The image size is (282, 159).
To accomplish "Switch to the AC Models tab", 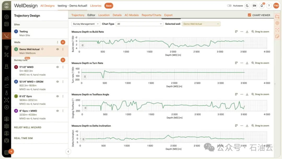I will click(x=131, y=15).
